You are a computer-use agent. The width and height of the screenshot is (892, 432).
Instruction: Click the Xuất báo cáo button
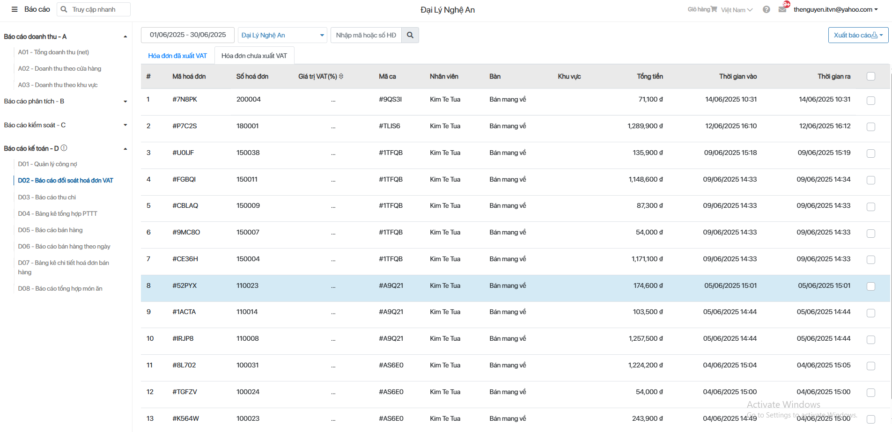point(858,35)
